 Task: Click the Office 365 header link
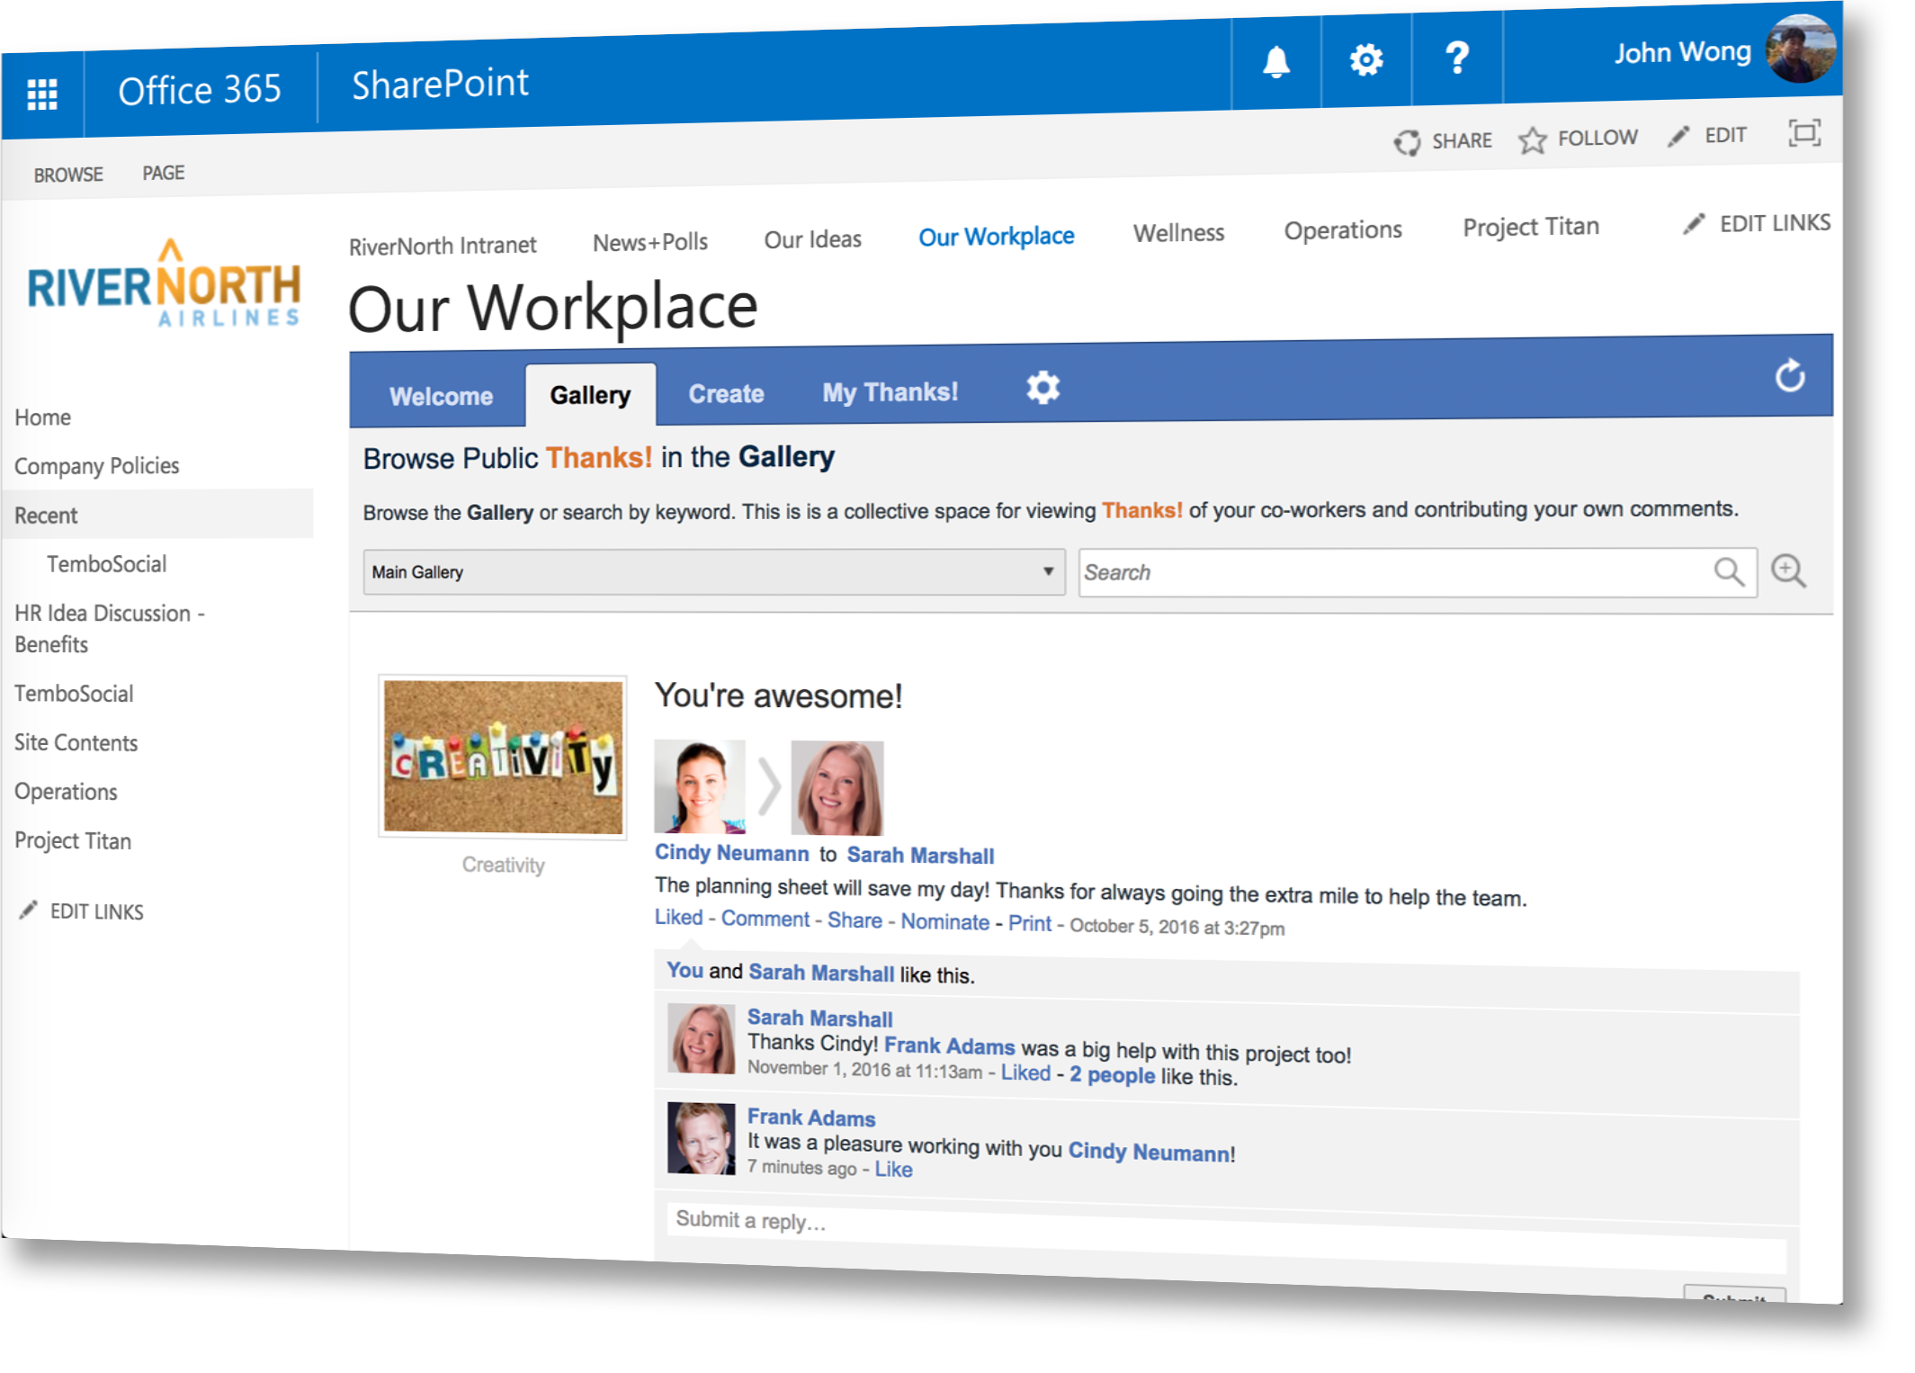pos(200,90)
